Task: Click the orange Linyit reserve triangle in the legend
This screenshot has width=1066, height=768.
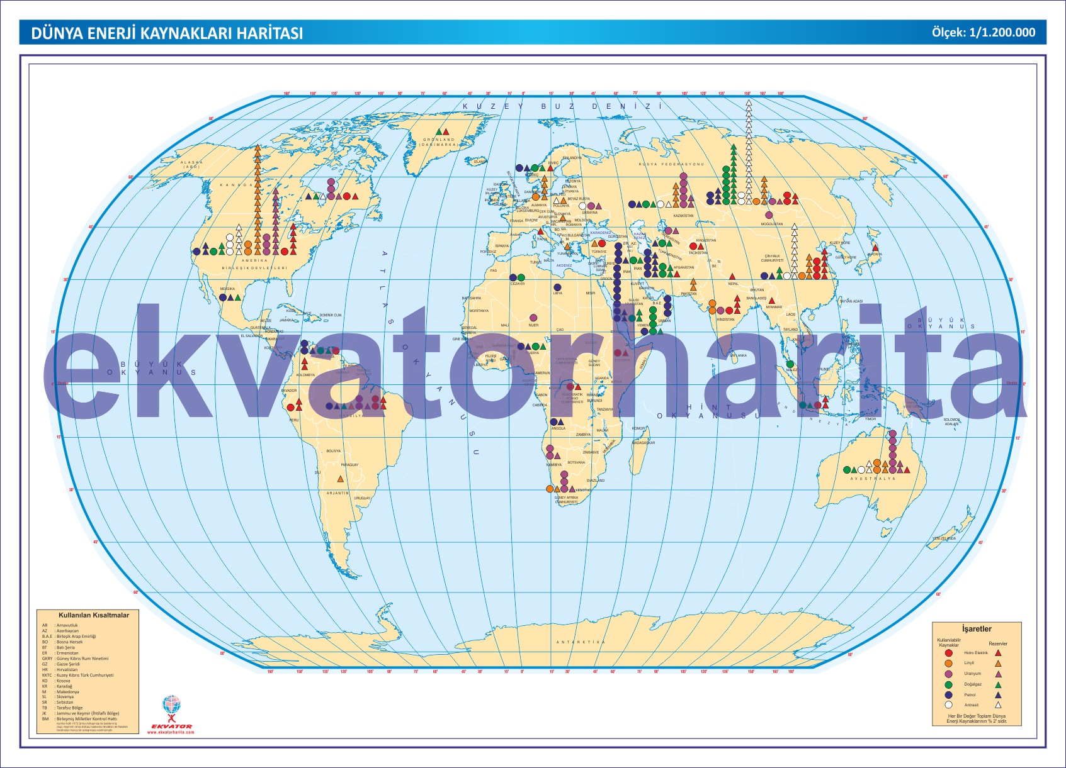Action: click(998, 663)
